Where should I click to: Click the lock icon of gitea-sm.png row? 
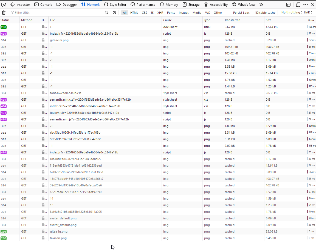tap(43, 40)
